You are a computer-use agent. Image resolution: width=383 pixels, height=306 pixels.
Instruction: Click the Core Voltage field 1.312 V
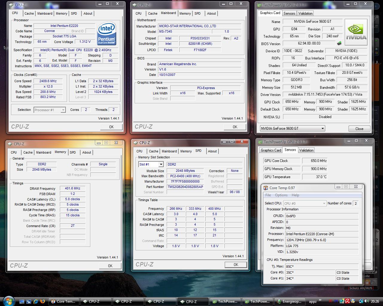[85, 42]
